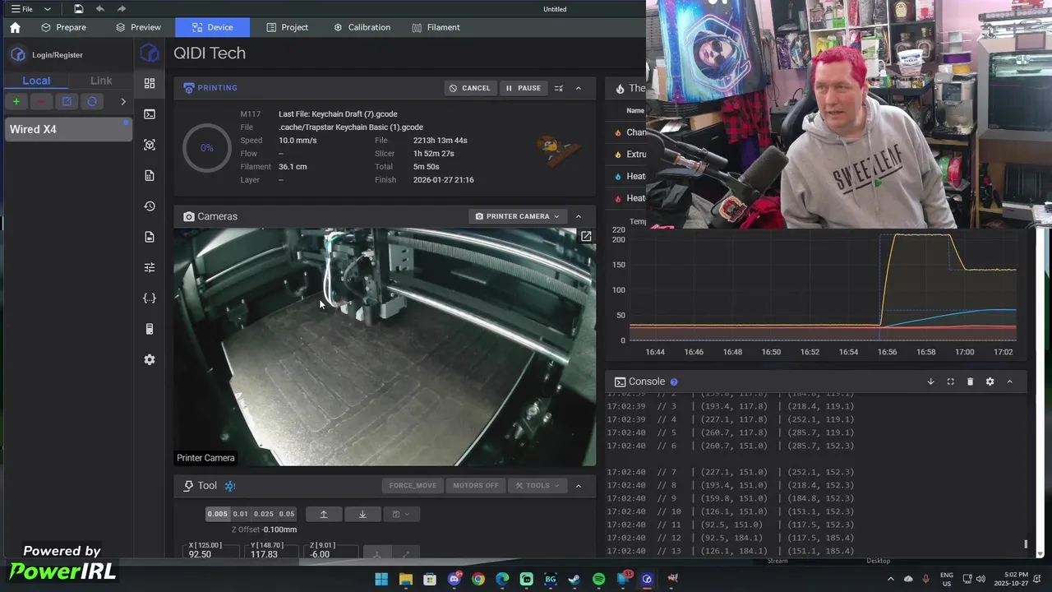This screenshot has height=592, width=1052.
Task: Open the Prepare tab
Action: tap(63, 27)
